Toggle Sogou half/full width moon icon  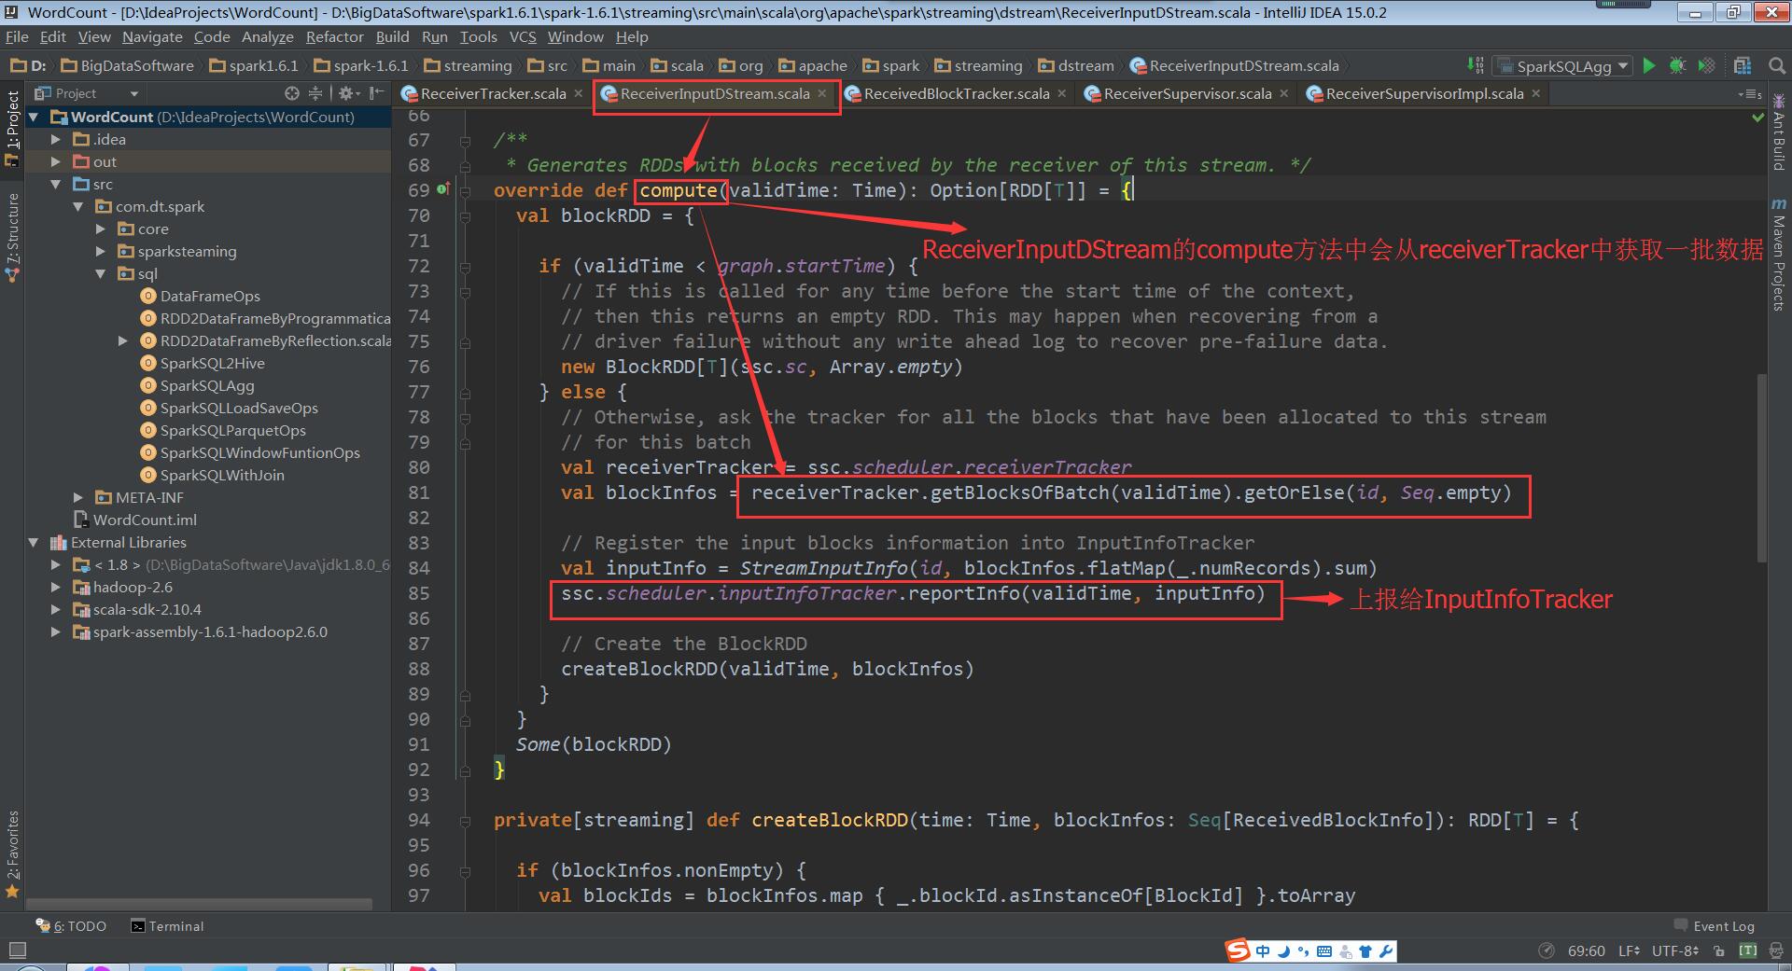click(x=1284, y=951)
